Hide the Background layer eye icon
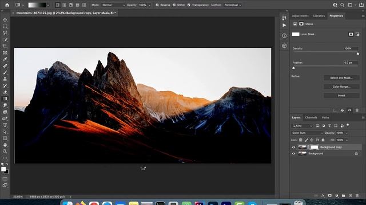This screenshot has width=366, height=205. (293, 154)
